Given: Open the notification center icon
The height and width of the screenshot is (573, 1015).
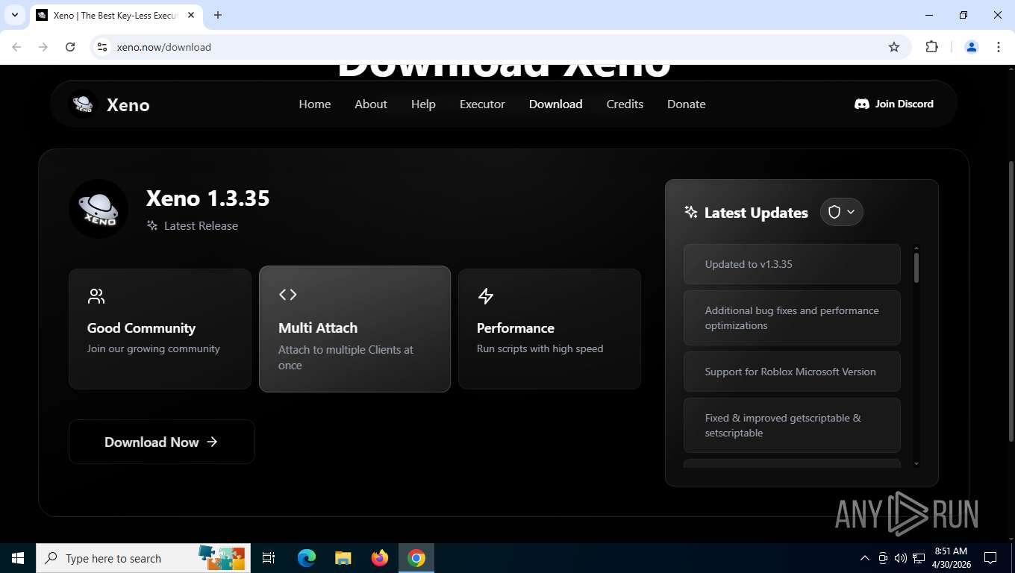Looking at the screenshot, I should click(x=990, y=558).
